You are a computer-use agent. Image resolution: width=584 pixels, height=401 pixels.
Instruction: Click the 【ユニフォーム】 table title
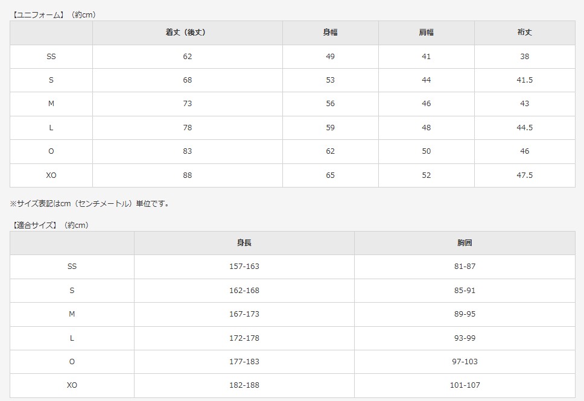tap(39, 14)
